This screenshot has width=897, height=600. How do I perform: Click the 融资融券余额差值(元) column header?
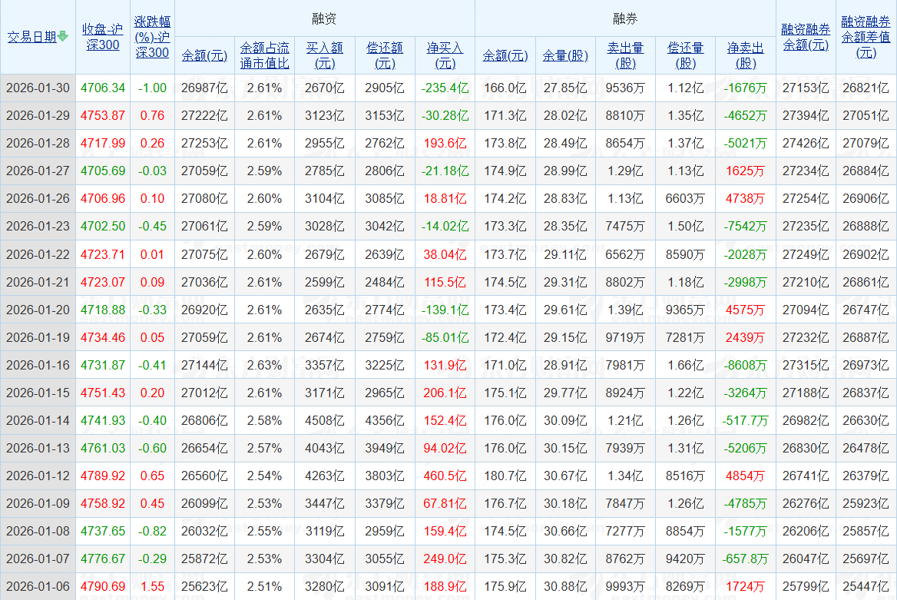click(x=866, y=37)
